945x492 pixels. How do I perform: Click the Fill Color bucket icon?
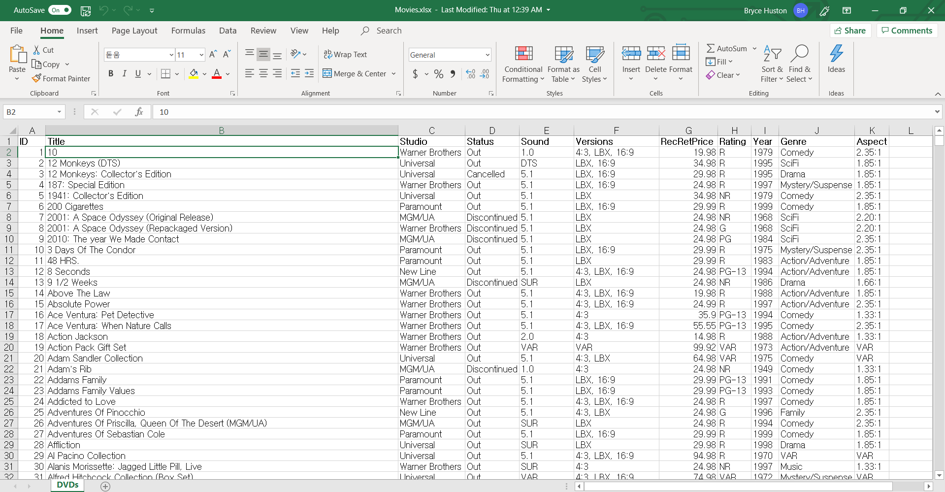pos(194,74)
